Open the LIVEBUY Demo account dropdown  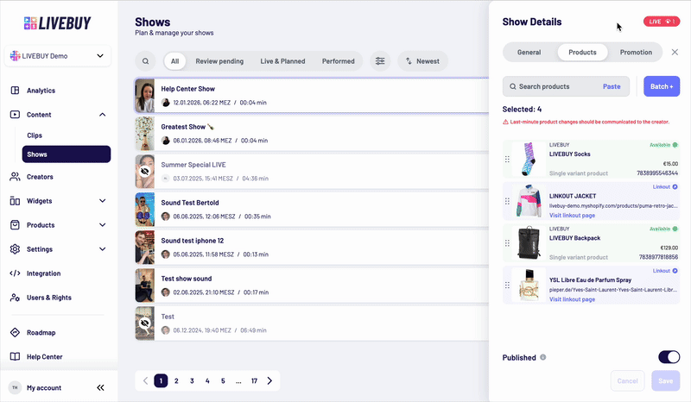coord(58,56)
